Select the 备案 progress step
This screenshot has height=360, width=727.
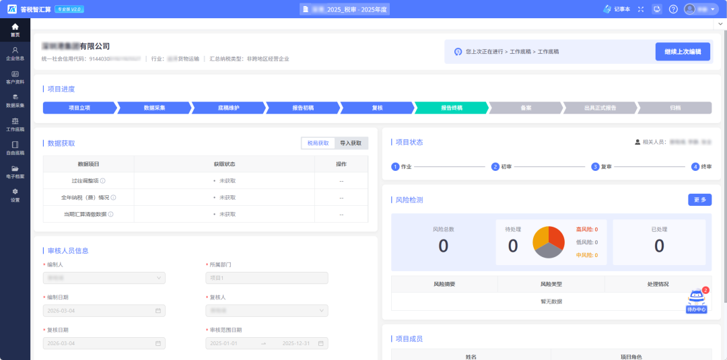click(526, 108)
